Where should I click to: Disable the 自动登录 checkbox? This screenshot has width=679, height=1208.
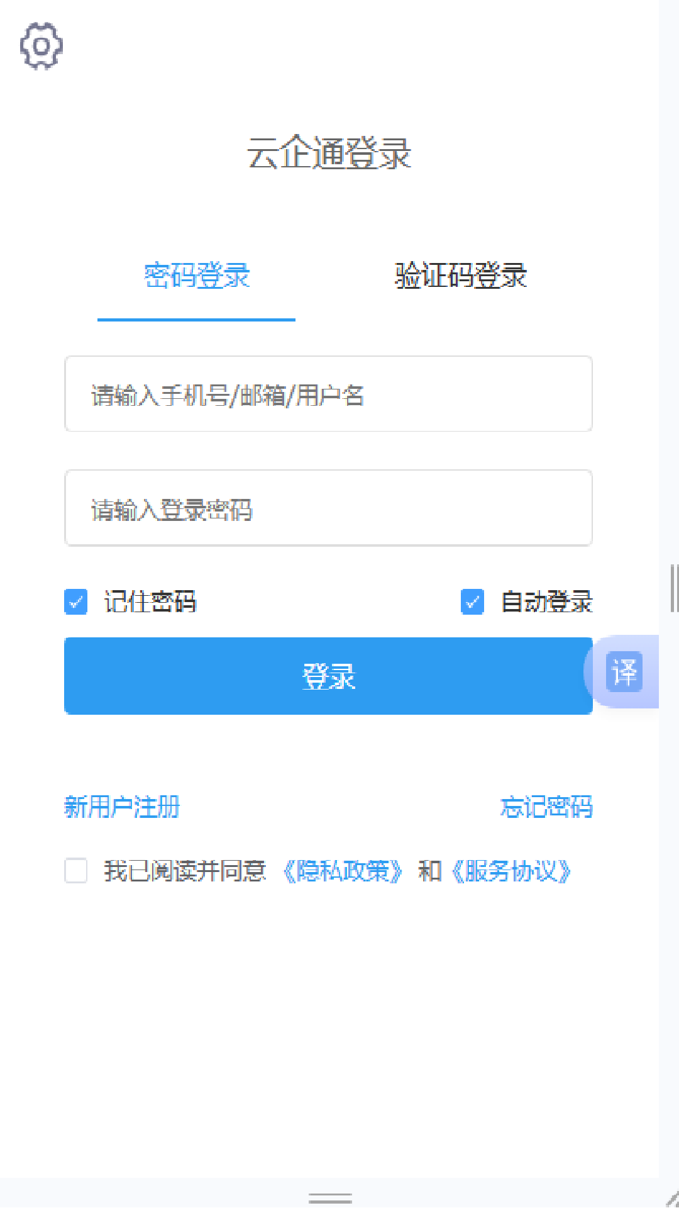pos(472,602)
